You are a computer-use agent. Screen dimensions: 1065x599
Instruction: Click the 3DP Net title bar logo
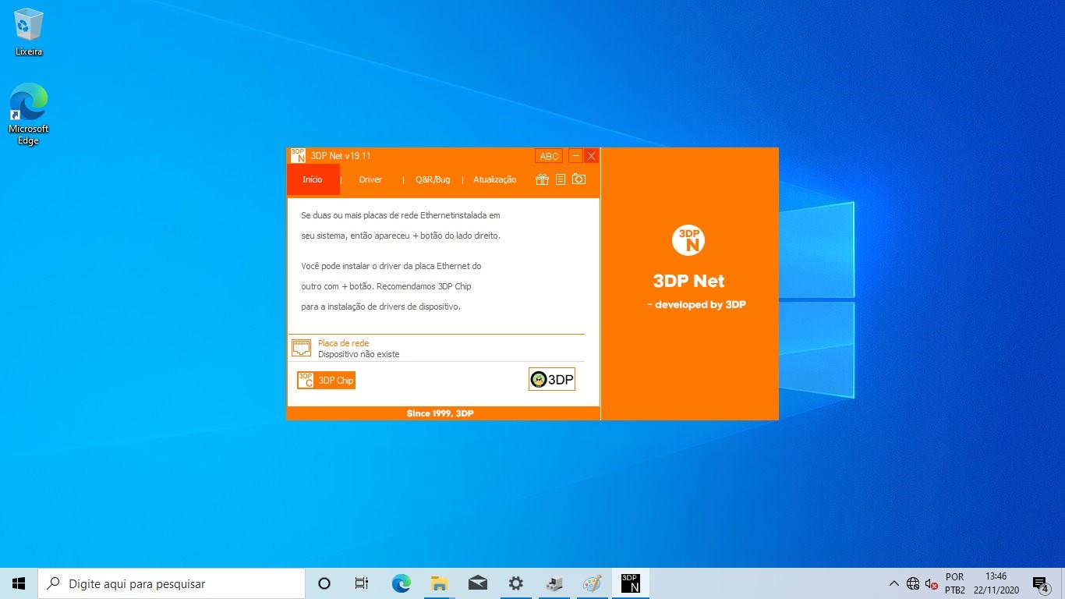point(298,156)
